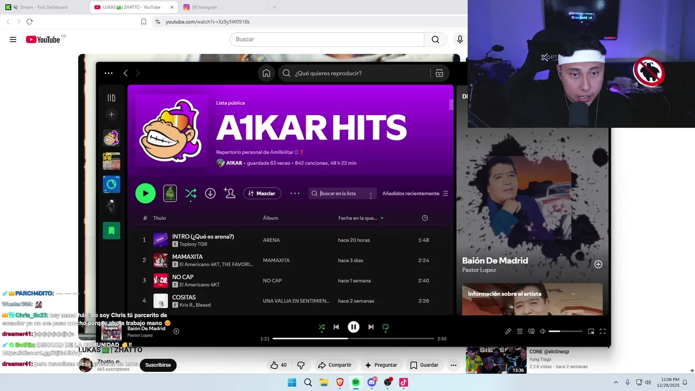Open the album UNA VALIJA EN SENTIMIEN...

click(x=296, y=301)
